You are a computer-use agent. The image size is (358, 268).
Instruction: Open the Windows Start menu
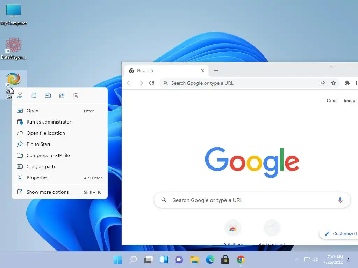pyautogui.click(x=118, y=260)
